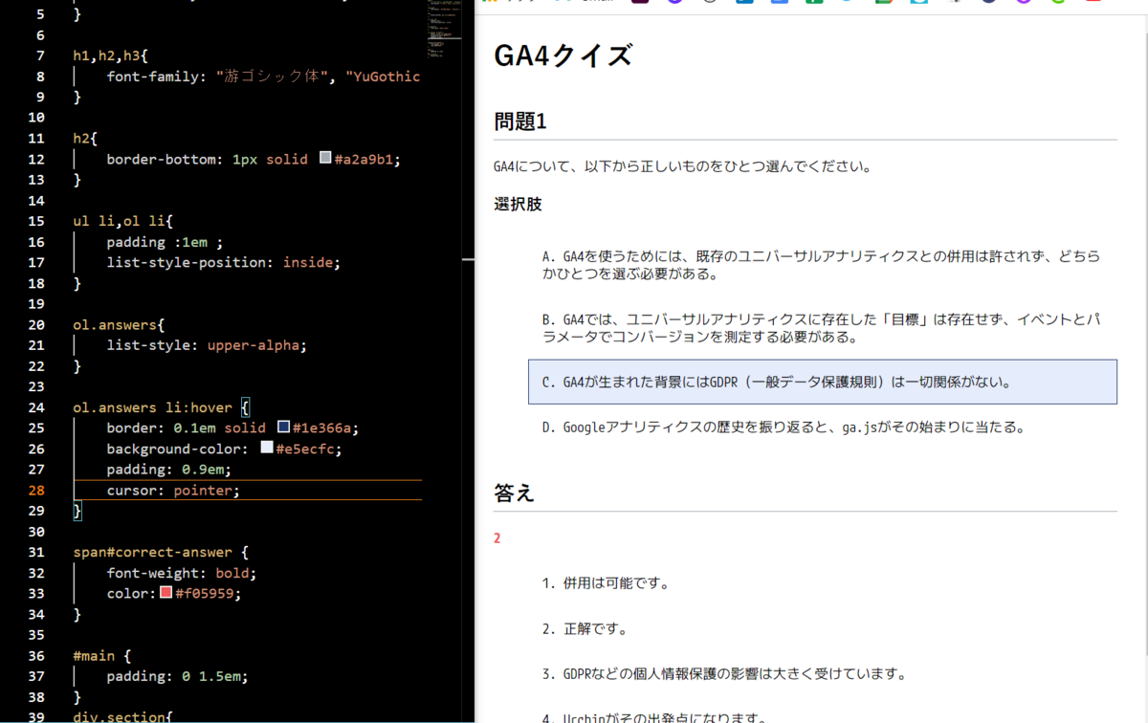Image resolution: width=1148 pixels, height=723 pixels.
Task: Place cursor on color: #f05959 declaration
Action: (174, 594)
